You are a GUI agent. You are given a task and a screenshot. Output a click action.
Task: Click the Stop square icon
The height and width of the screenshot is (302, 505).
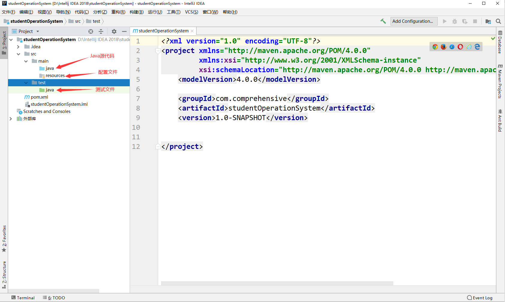[475, 21]
